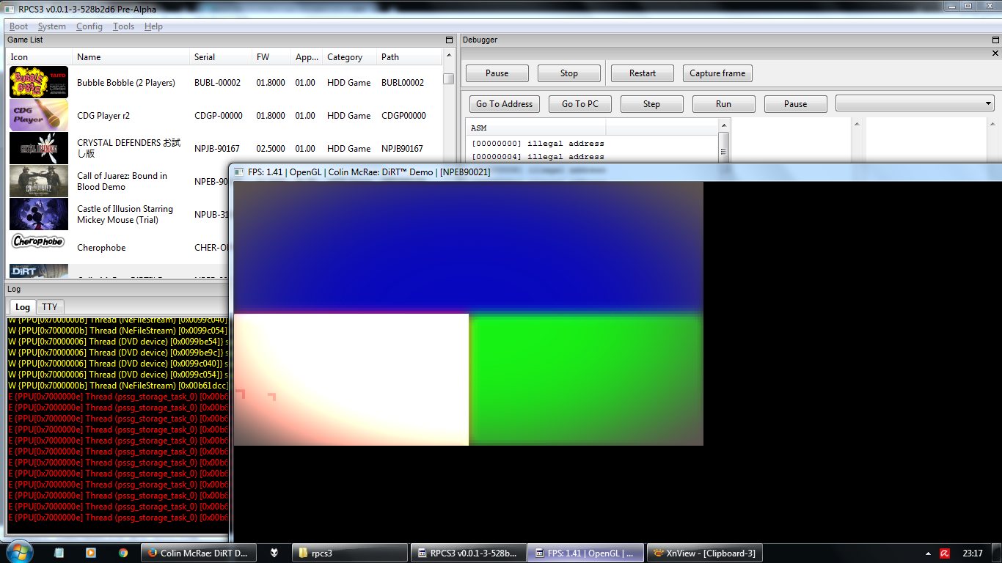Switch to RPCS3 main window taskbar item
This screenshot has height=563, width=1002.
tap(468, 553)
